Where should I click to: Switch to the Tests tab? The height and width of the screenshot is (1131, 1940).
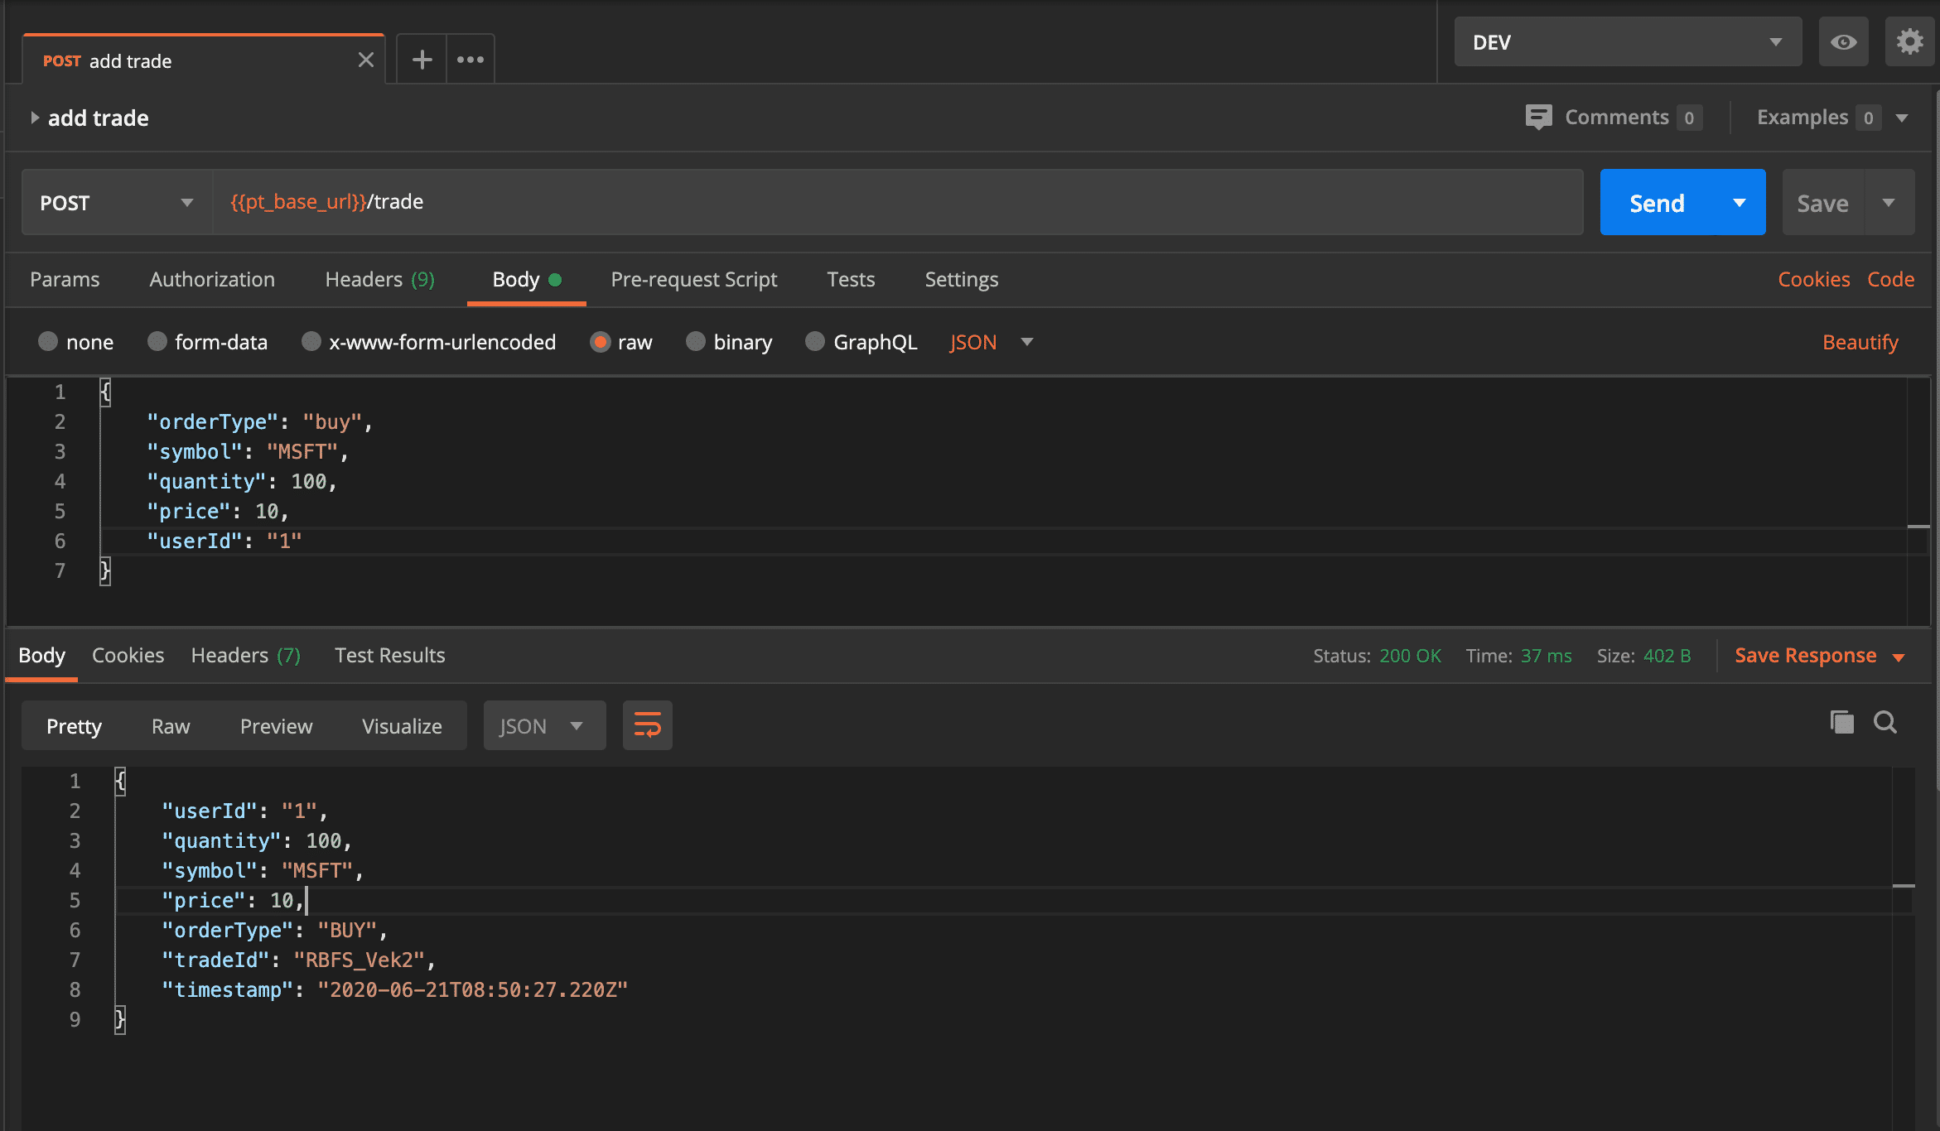[x=851, y=279]
